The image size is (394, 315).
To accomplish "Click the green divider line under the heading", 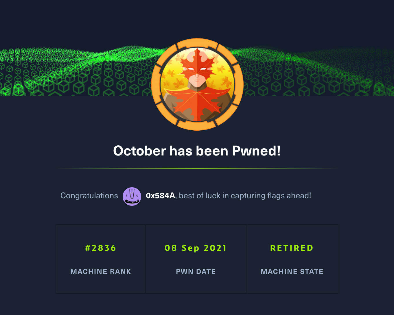I will (x=197, y=168).
